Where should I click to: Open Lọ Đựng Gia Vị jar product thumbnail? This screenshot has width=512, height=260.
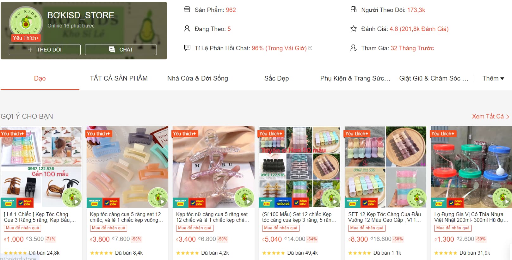[x=471, y=167]
